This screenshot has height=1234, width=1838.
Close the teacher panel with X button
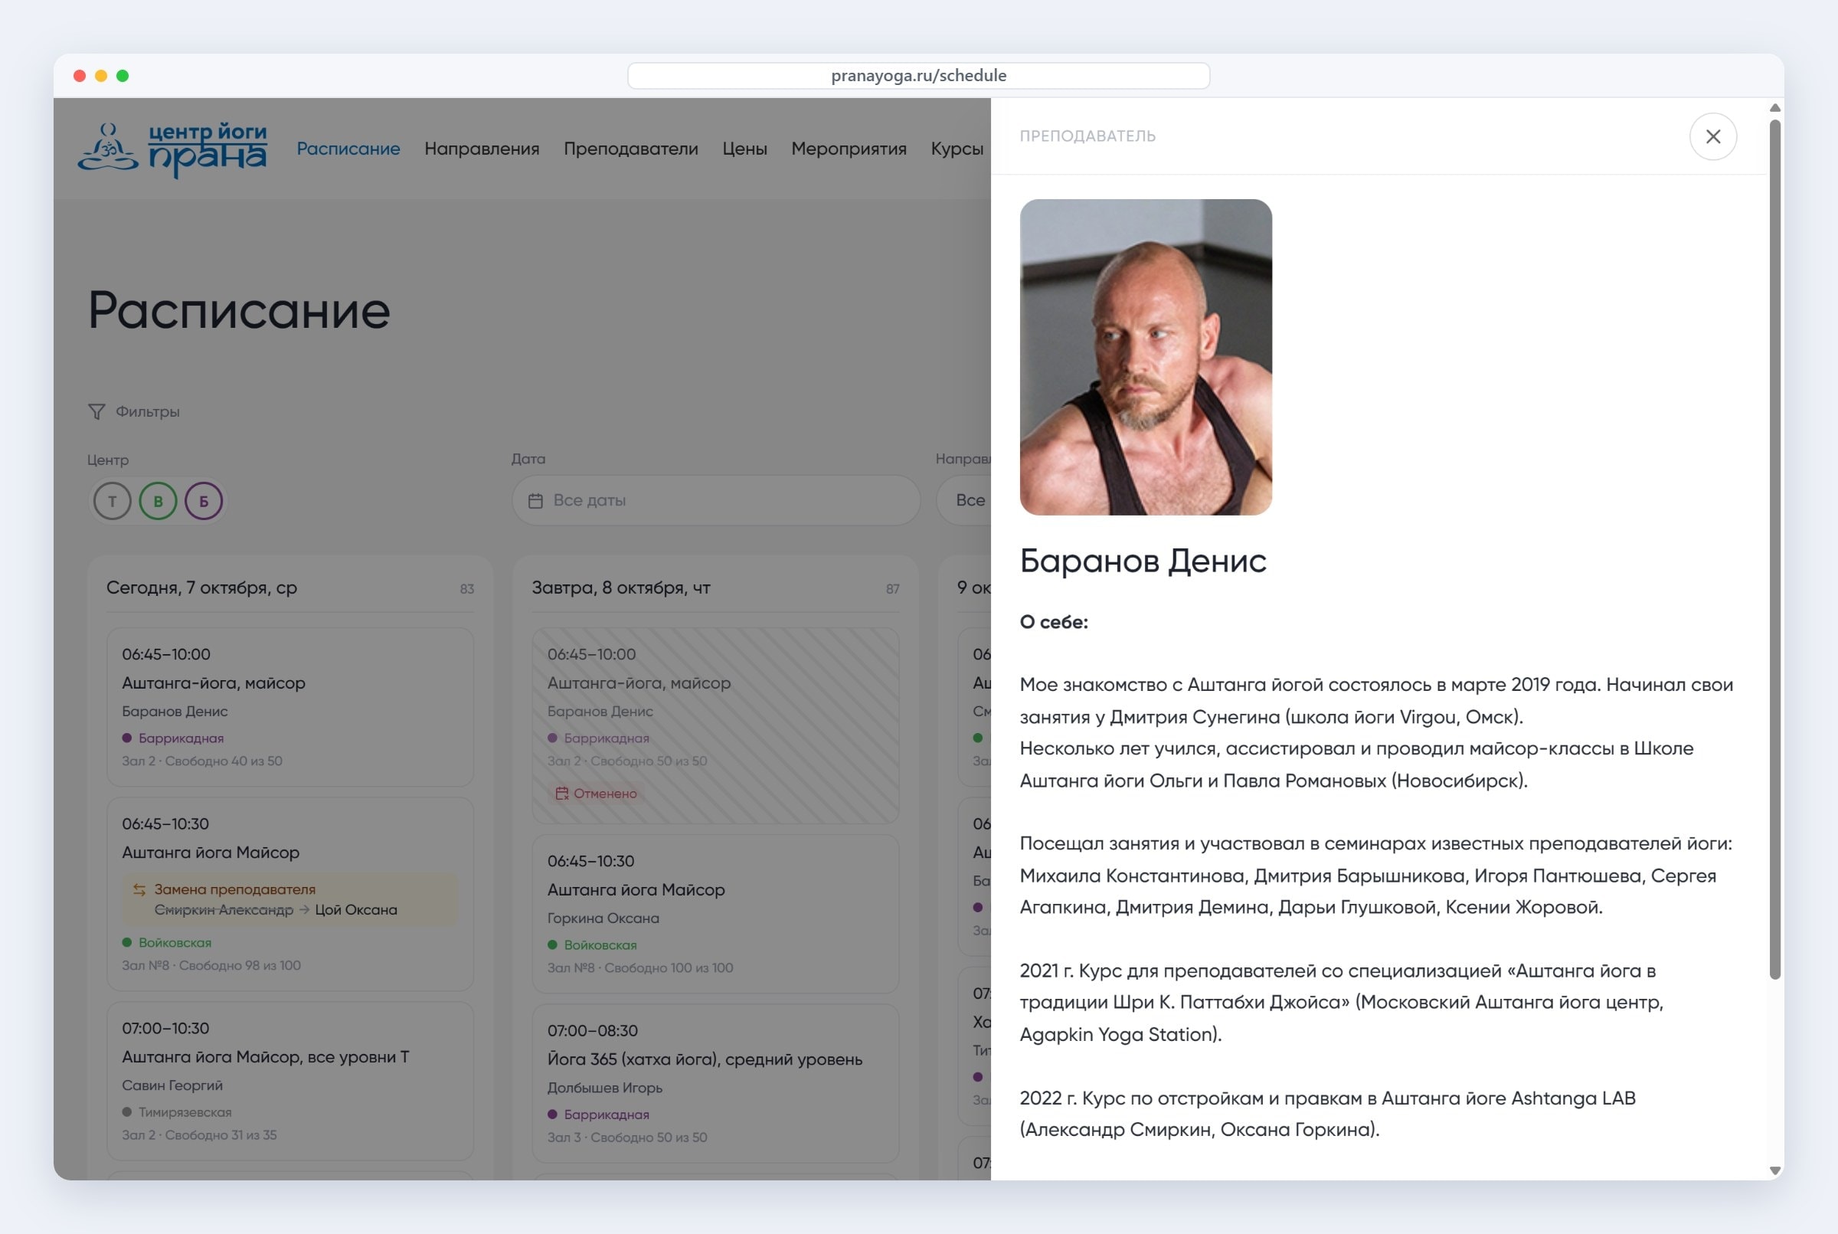coord(1712,136)
